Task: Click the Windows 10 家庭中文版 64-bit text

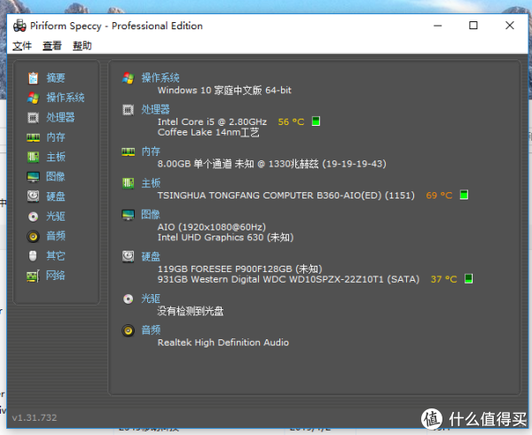Action: click(224, 90)
